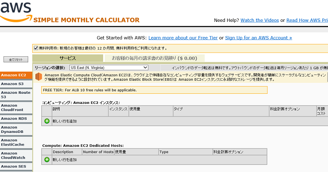The image size is (328, 172).
Task: Click the Compute: Amazon EC2 Dedicated Hosts heading
Action: [x=83, y=146]
